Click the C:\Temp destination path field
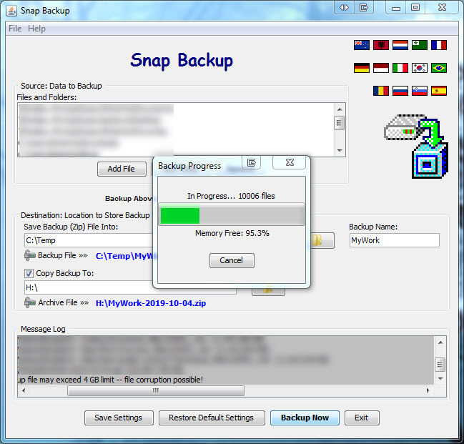The width and height of the screenshot is (464, 444). pyautogui.click(x=89, y=240)
